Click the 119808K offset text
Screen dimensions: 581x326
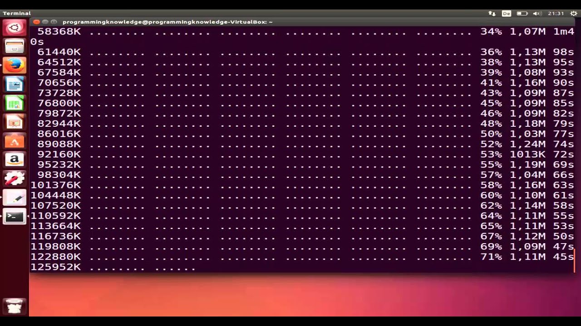click(x=56, y=247)
